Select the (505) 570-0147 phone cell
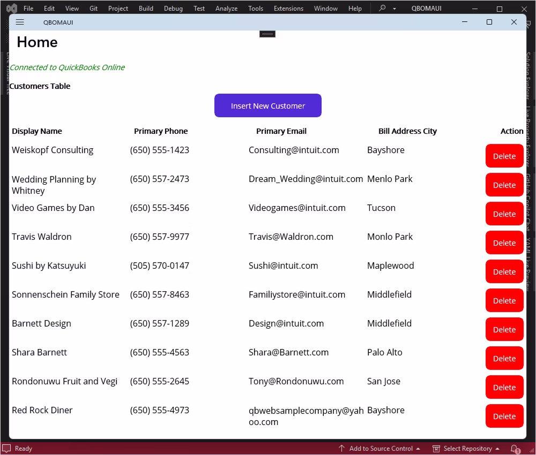The image size is (536, 455). tap(159, 266)
